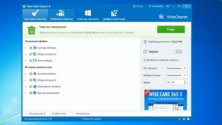Viewport: 222px width, 125px height.
Task: Click puzzle icon of Компоненты Windows
Action: (x=35, y=86)
